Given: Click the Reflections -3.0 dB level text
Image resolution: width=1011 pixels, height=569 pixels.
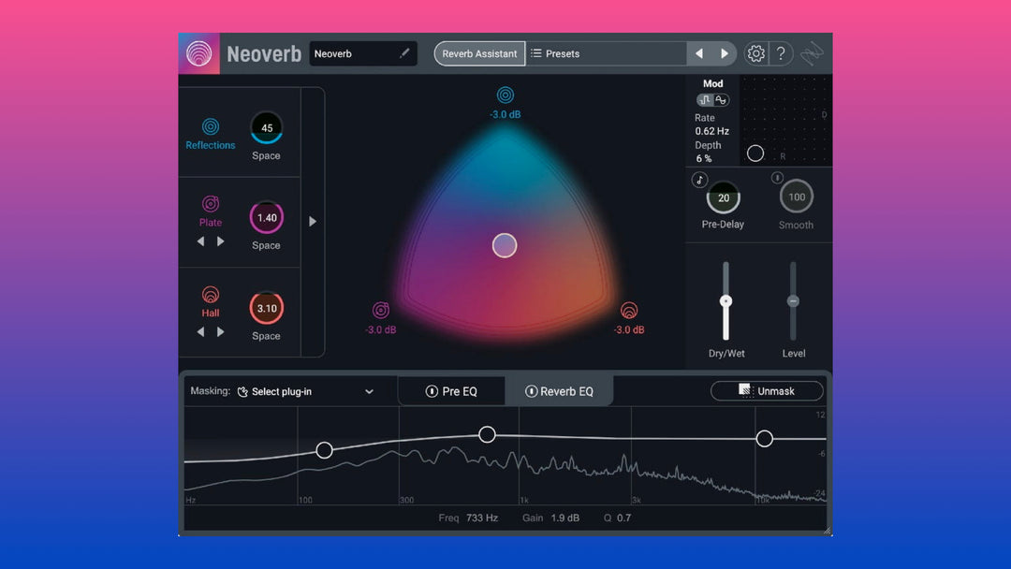Looking at the screenshot, I should [x=505, y=114].
